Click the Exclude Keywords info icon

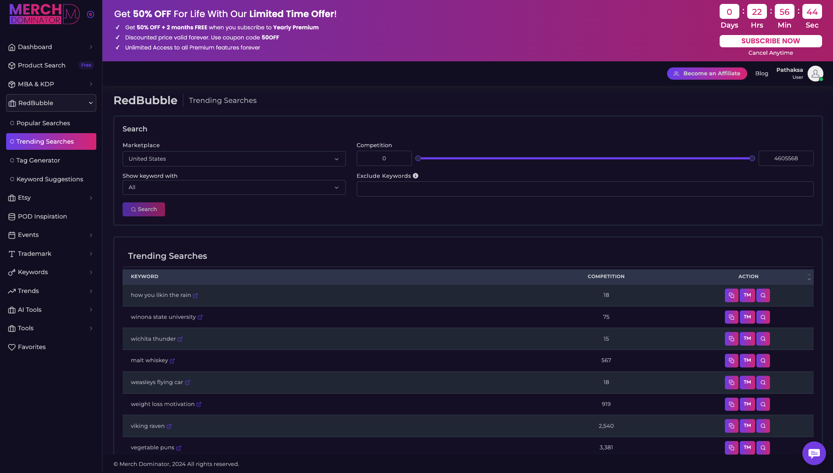(x=415, y=176)
